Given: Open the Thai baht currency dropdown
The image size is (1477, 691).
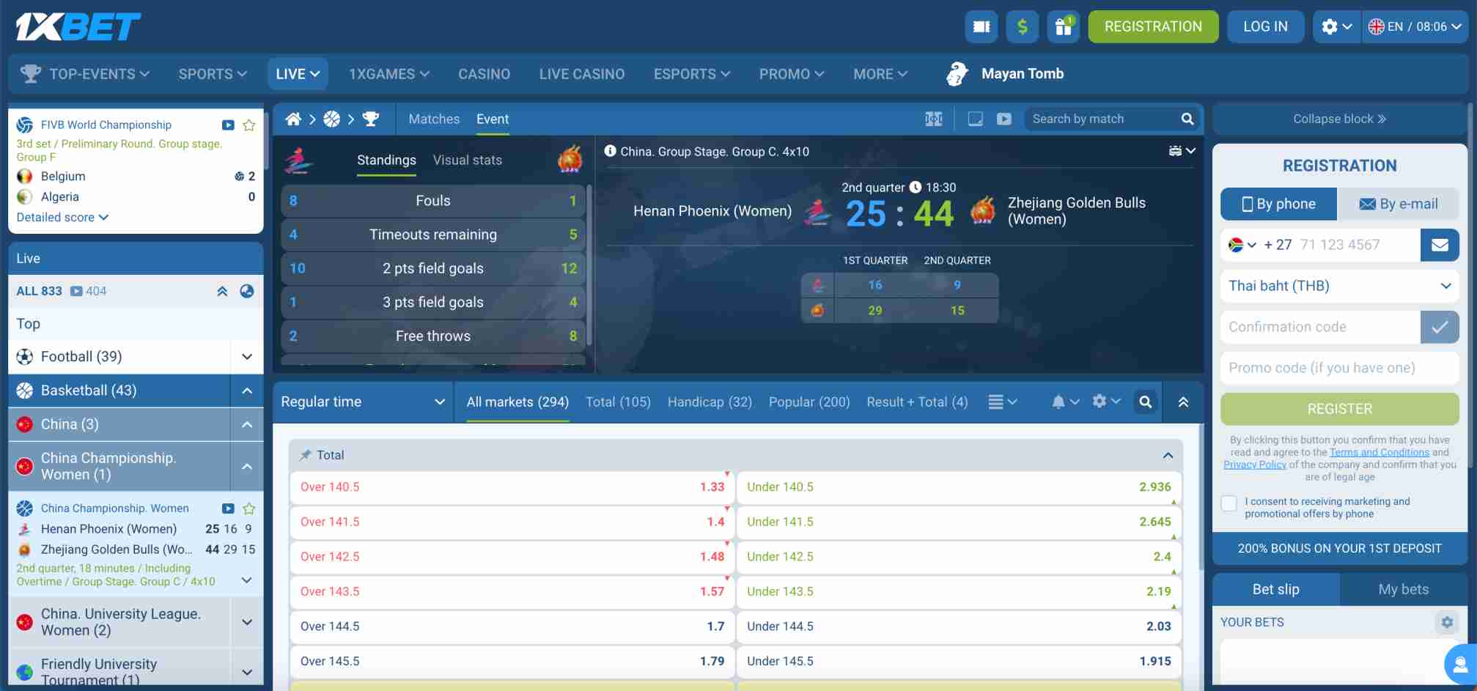Looking at the screenshot, I should [1339, 286].
